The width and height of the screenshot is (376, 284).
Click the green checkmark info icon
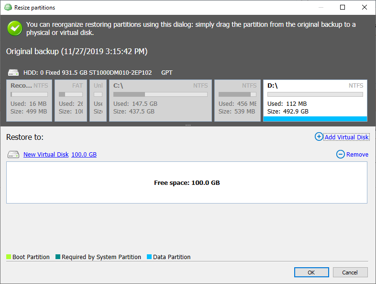[x=15, y=28]
